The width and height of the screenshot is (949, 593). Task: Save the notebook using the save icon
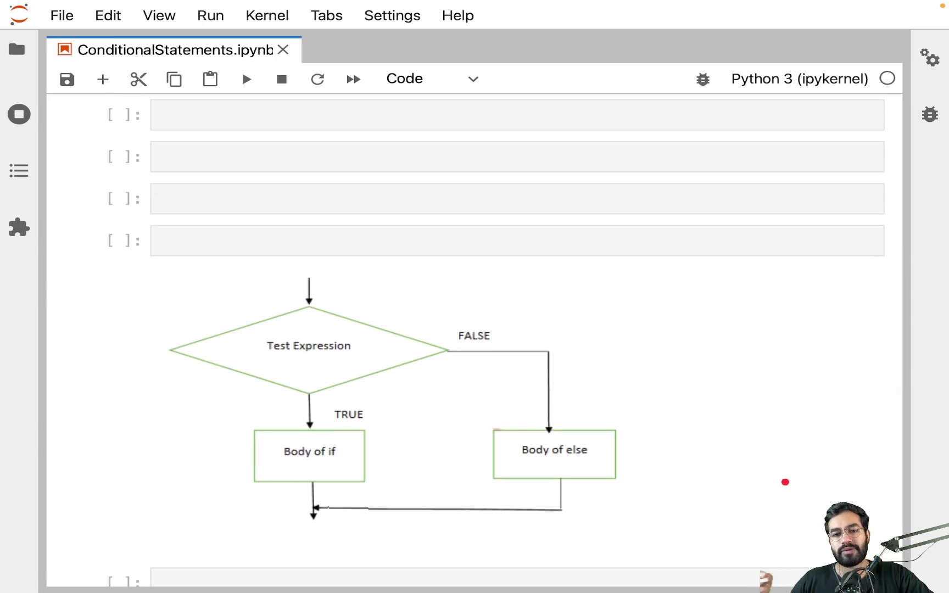click(x=66, y=79)
